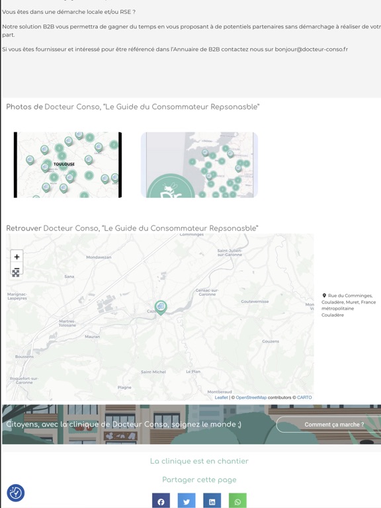Click the Saint-Michel label on the map
The image size is (381, 508).
(153, 372)
